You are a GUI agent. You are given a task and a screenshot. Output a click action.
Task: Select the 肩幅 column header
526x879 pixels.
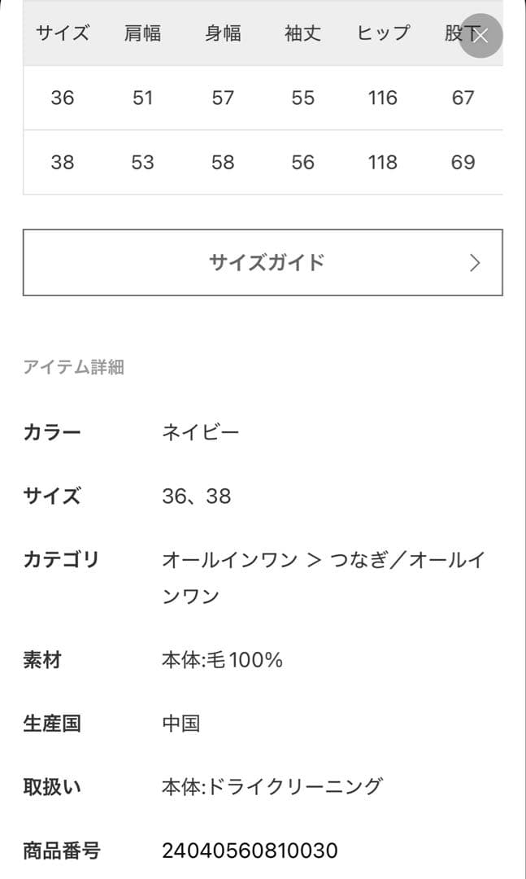pos(142,33)
